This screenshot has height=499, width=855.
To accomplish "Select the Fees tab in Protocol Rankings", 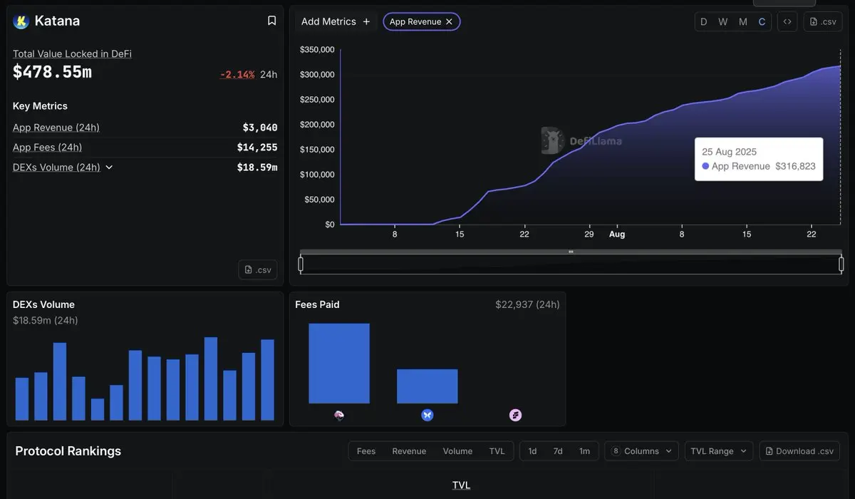I will tap(366, 451).
